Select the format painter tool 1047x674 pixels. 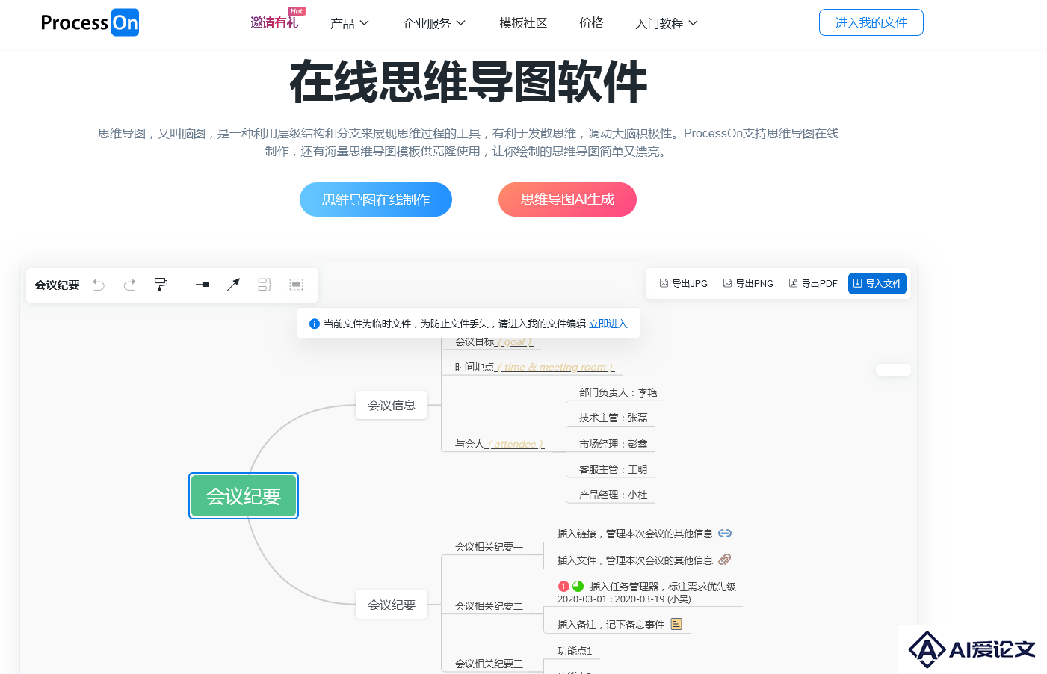tap(161, 285)
